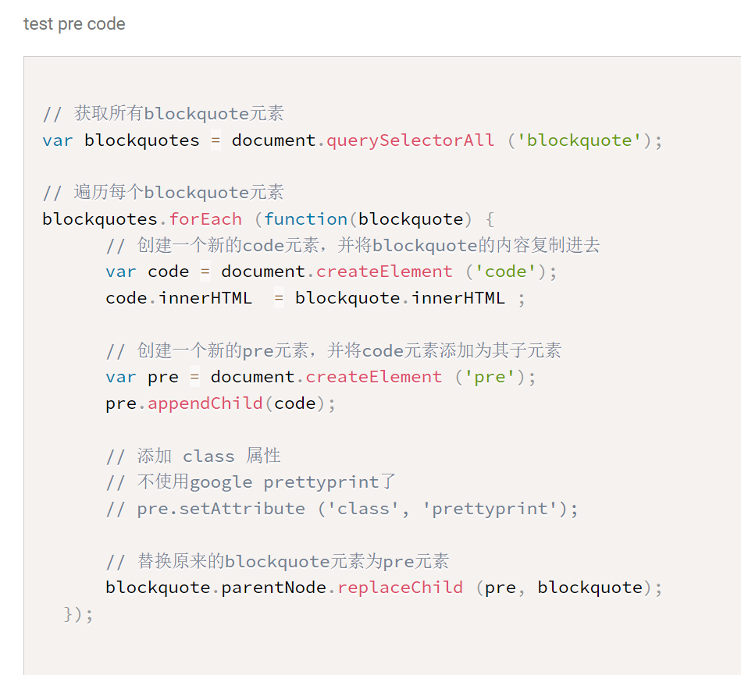The image size is (741, 675).
Task: Click the function keyword
Action: point(305,219)
